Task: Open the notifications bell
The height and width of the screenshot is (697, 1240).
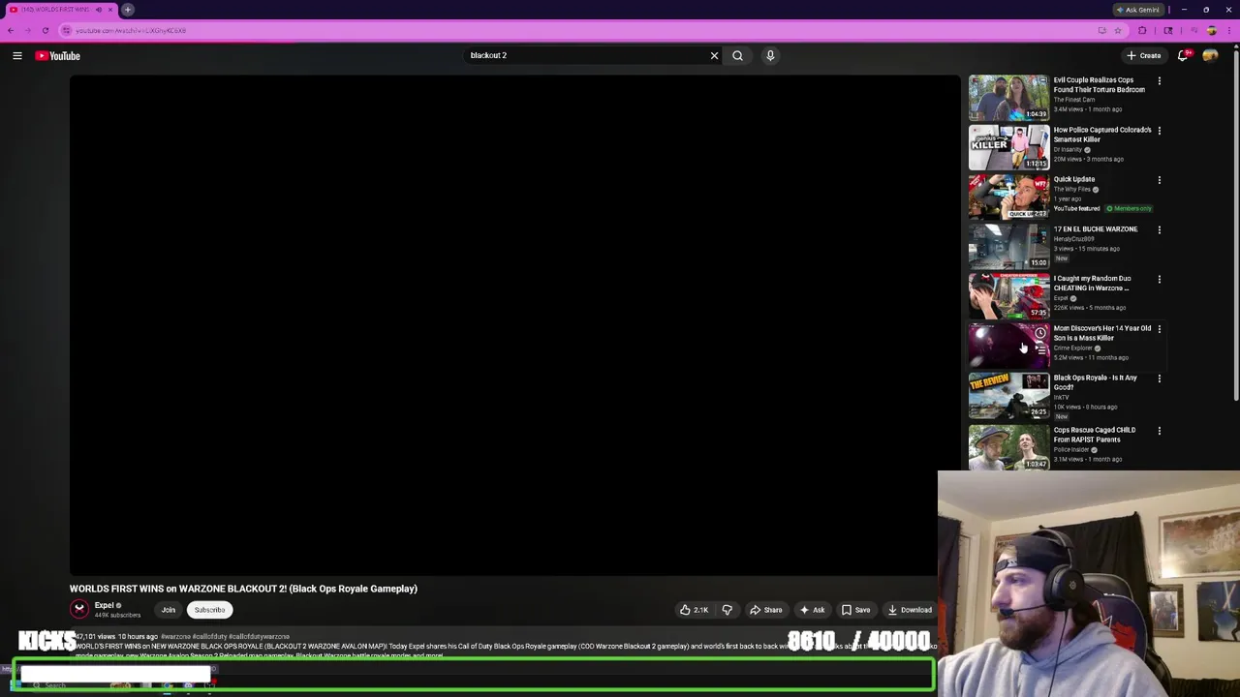Action: (1183, 56)
